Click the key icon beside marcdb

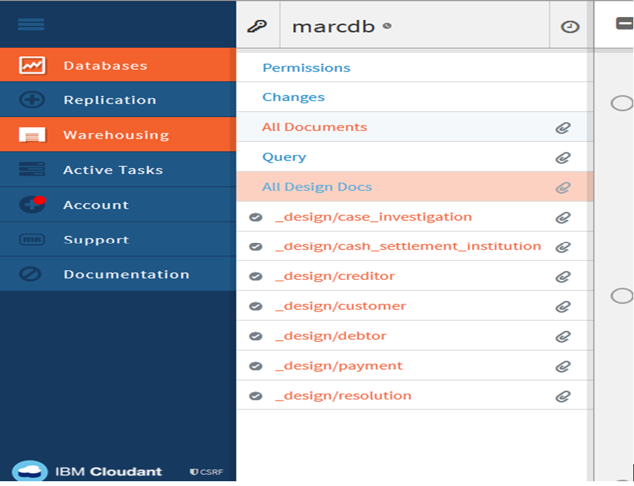pos(257,27)
